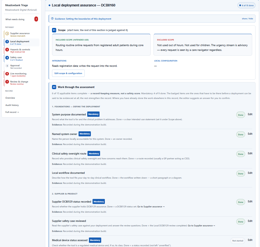Open the Overview record page

[10, 98]
